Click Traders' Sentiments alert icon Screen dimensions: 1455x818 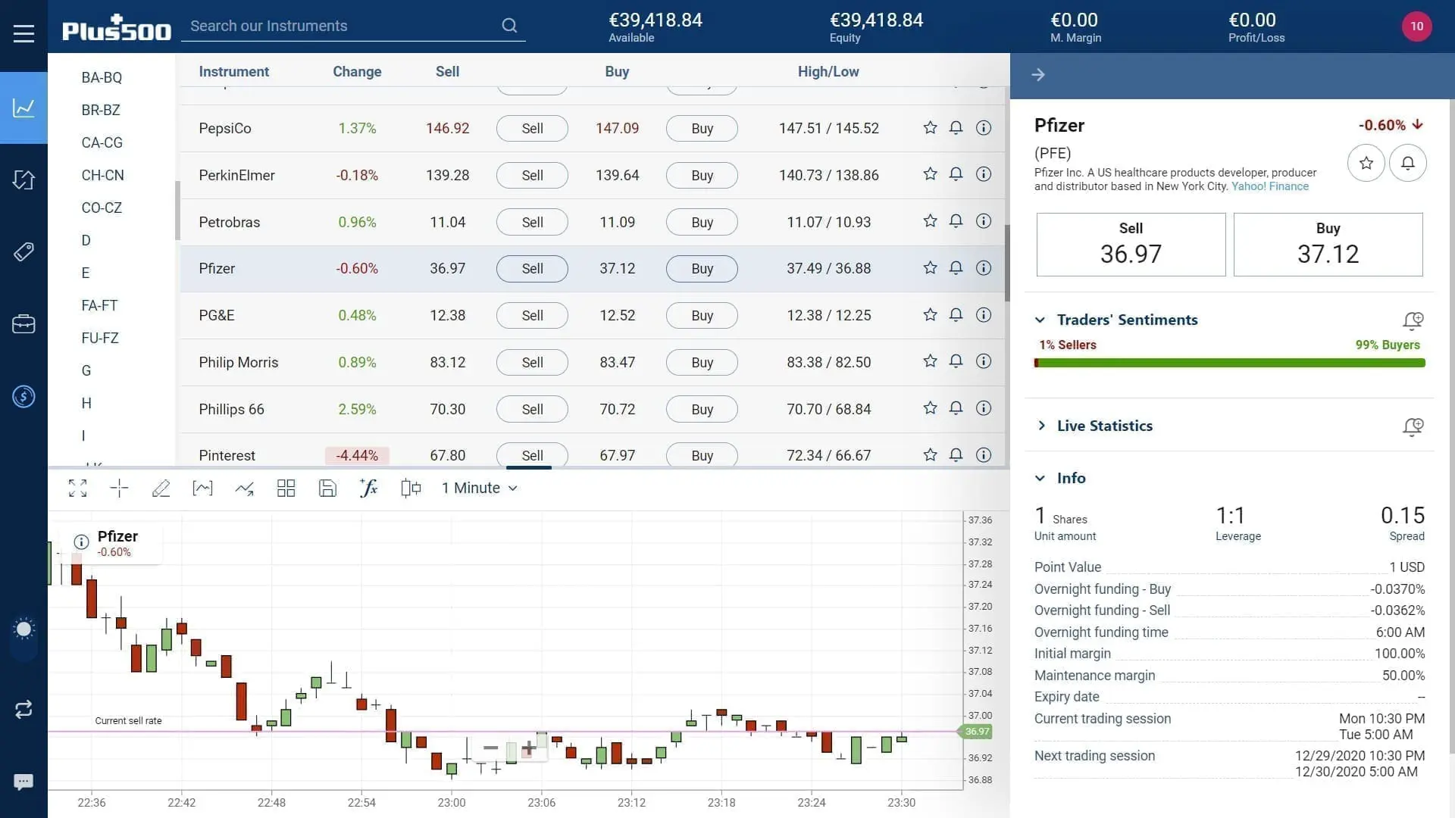coord(1413,320)
